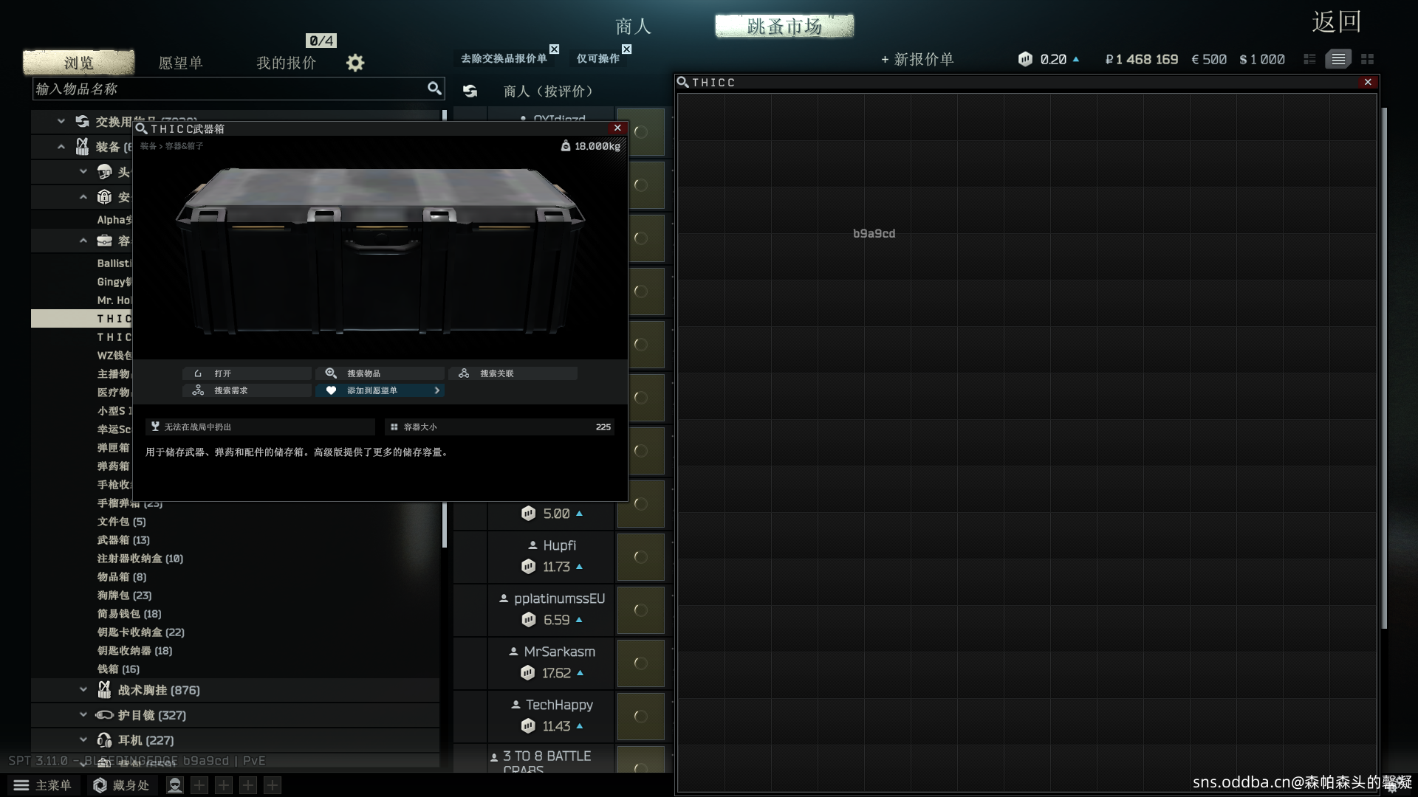
Task: Select 注射器收纳盒 (10) category
Action: tap(140, 558)
